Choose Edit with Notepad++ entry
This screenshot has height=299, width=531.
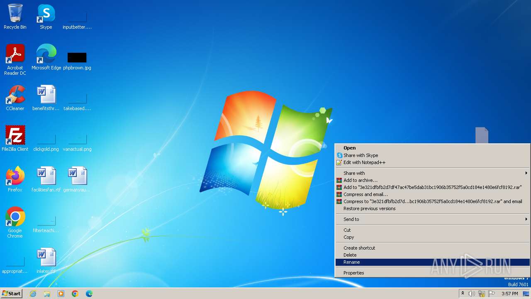click(x=432, y=162)
